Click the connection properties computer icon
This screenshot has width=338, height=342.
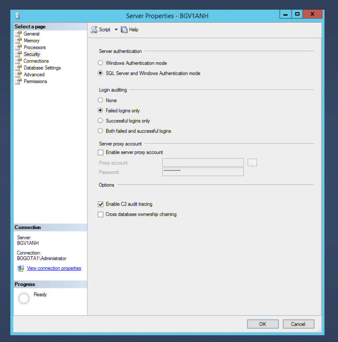(21, 268)
